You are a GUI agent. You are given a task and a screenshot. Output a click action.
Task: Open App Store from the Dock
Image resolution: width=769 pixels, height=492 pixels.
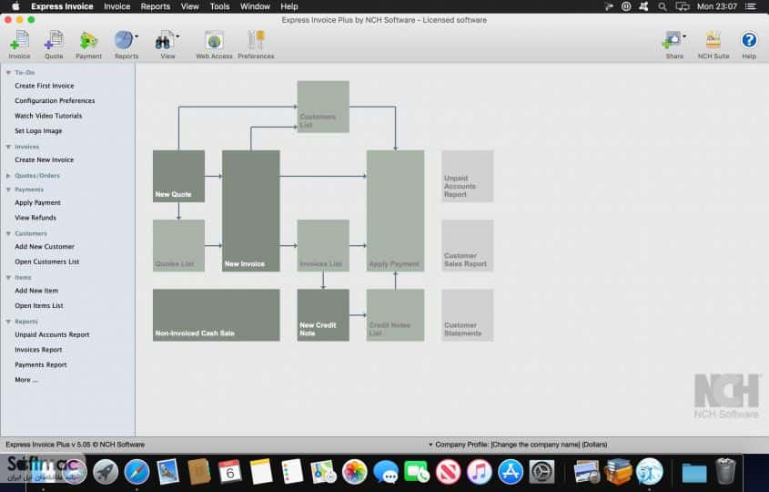coord(511,471)
